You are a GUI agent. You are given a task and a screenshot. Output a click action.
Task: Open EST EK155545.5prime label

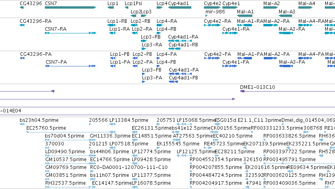(x=178, y=144)
